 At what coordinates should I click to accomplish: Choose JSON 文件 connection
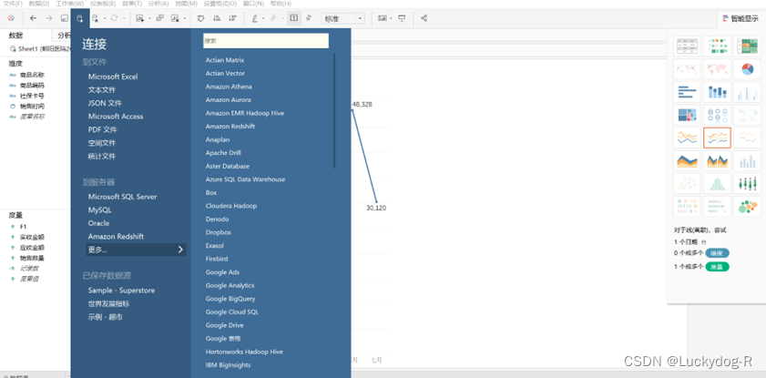pyautogui.click(x=105, y=103)
